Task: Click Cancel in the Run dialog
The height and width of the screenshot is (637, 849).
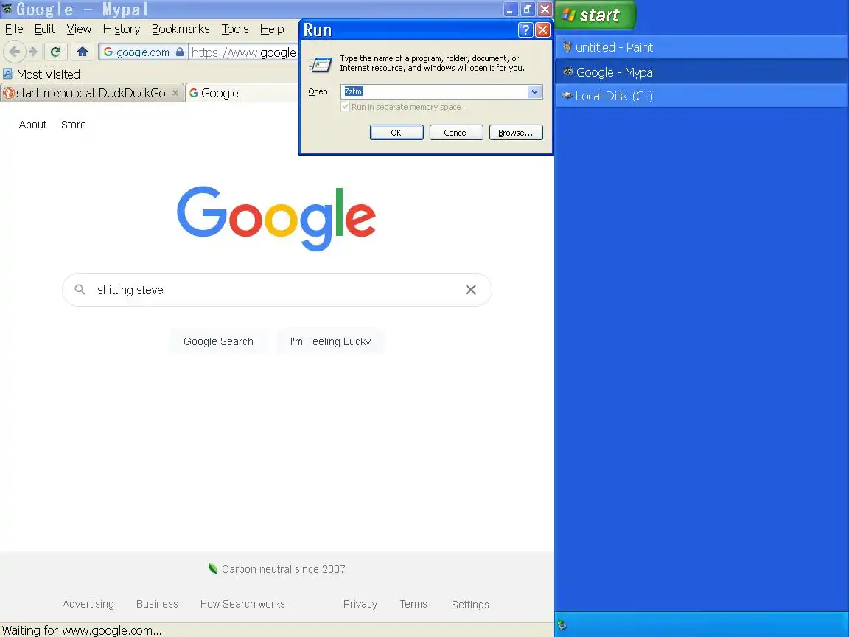Action: pos(456,133)
